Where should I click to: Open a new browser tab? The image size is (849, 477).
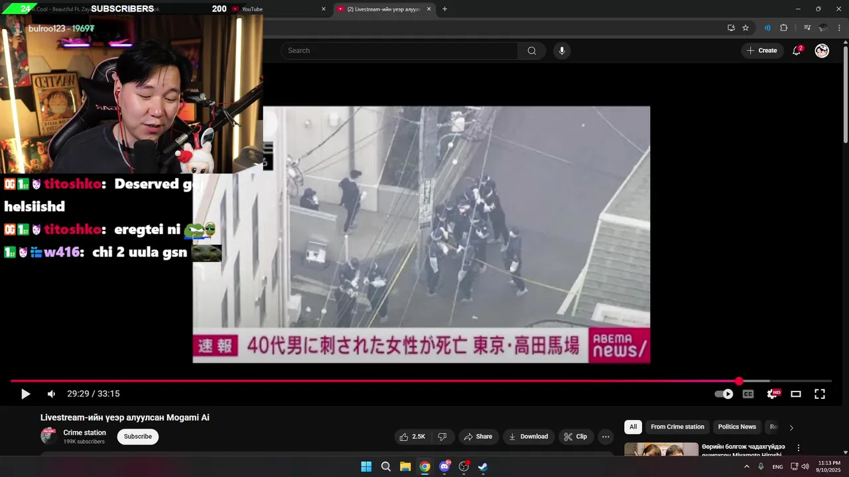click(444, 9)
